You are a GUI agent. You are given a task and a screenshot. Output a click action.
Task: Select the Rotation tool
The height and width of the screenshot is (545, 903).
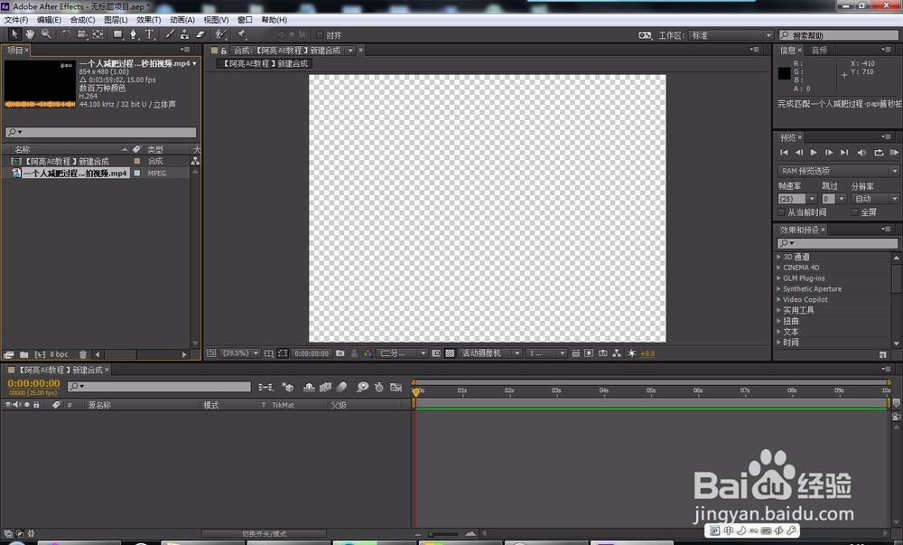click(66, 34)
